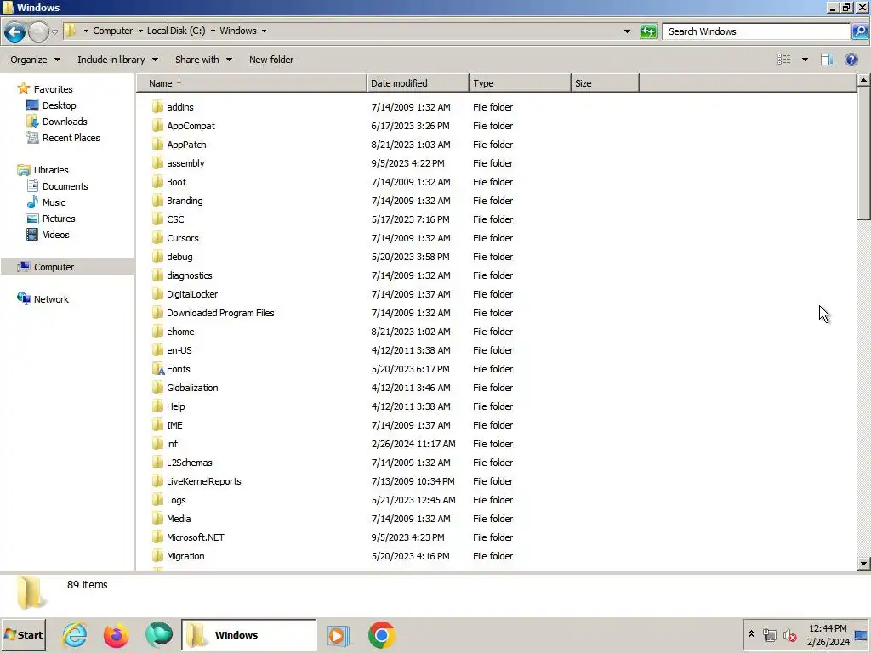This screenshot has height=653, width=871.
Task: Sort by the Name column header
Action: [252, 83]
